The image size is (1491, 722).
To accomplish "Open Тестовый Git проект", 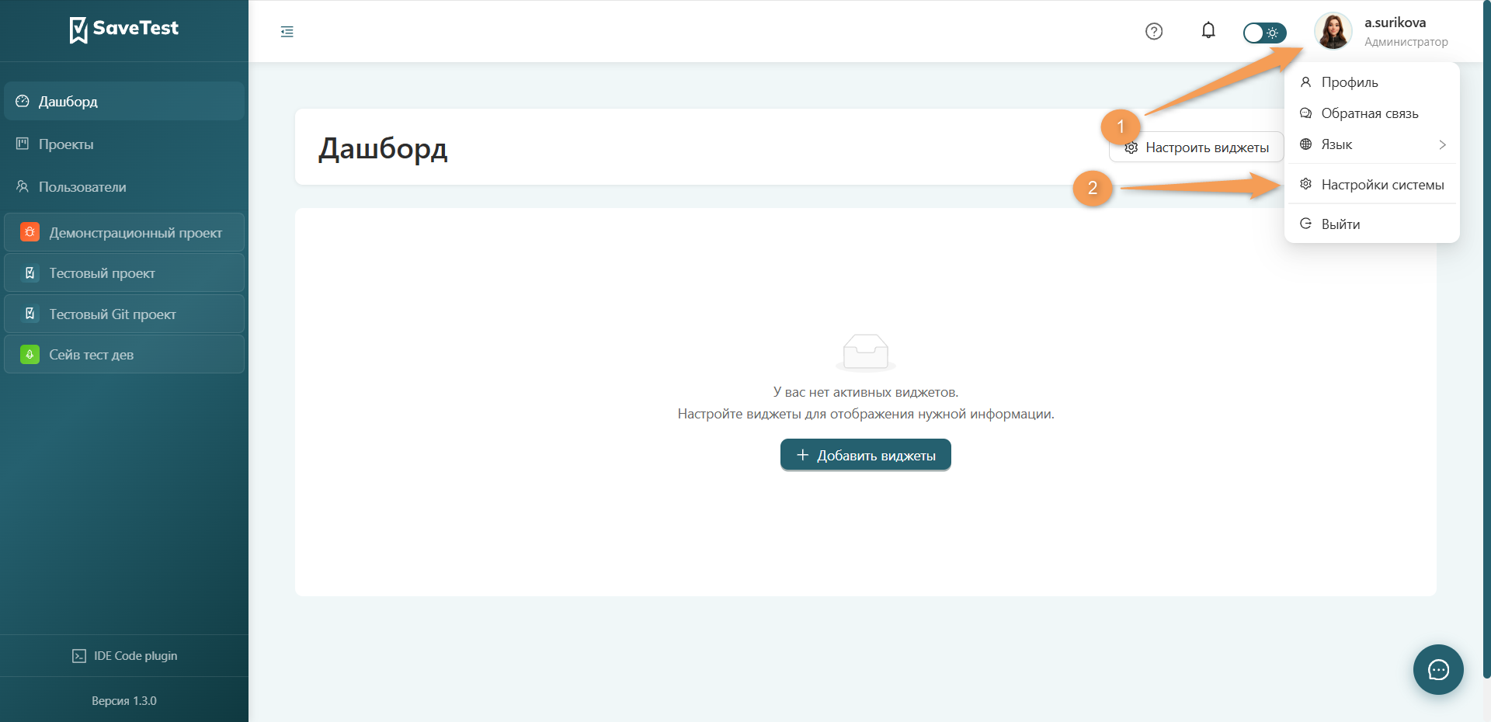I will click(x=124, y=314).
